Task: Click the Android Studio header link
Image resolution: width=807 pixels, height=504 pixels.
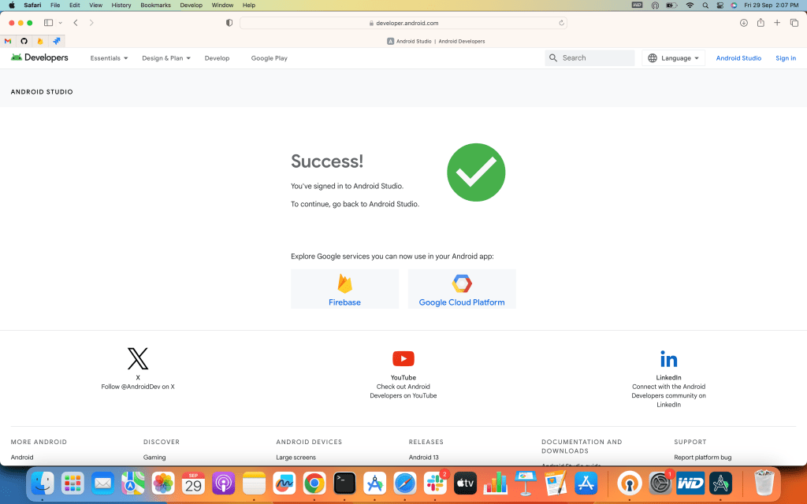Action: pyautogui.click(x=738, y=58)
